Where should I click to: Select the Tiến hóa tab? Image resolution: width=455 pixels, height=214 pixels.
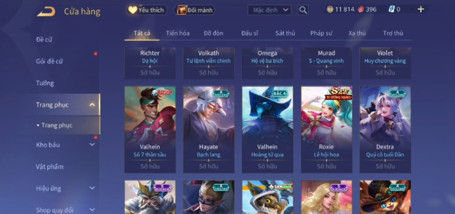click(177, 33)
